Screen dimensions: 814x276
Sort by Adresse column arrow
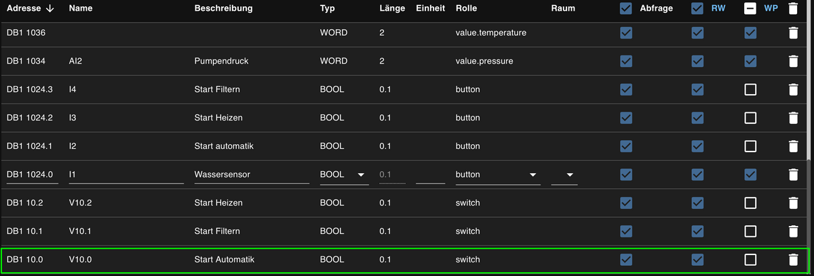[51, 9]
